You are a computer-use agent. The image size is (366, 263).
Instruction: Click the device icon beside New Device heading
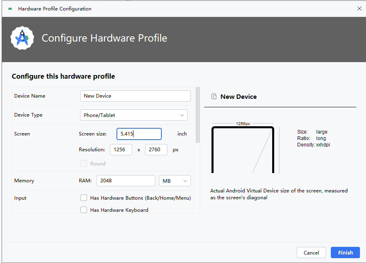pyautogui.click(x=214, y=96)
